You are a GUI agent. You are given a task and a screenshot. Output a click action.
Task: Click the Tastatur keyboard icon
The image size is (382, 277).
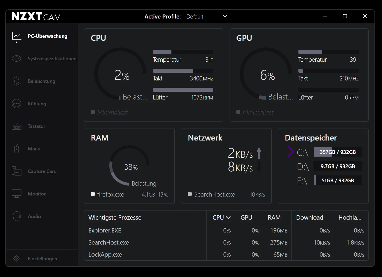click(x=17, y=126)
